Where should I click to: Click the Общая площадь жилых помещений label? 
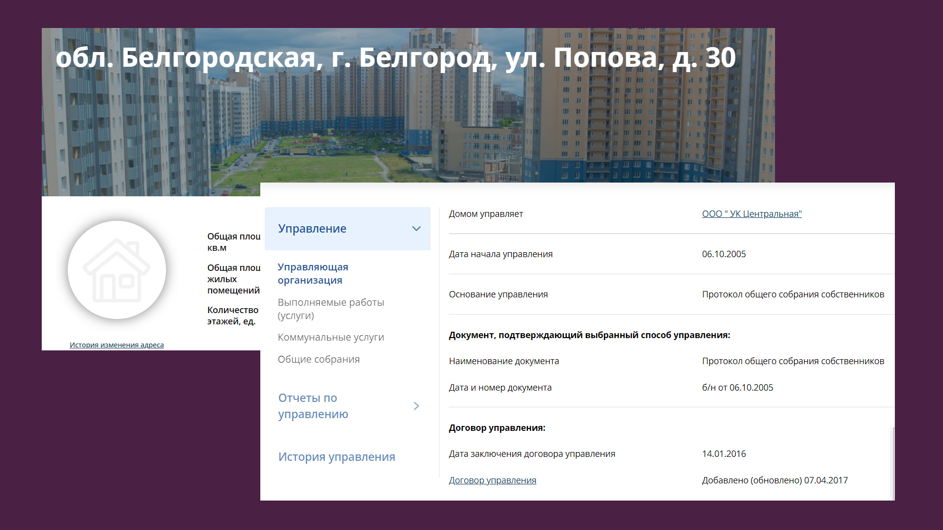pos(233,279)
